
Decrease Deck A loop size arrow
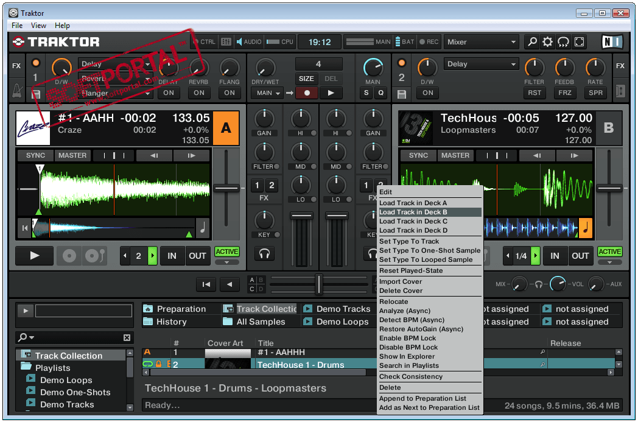pyautogui.click(x=125, y=256)
